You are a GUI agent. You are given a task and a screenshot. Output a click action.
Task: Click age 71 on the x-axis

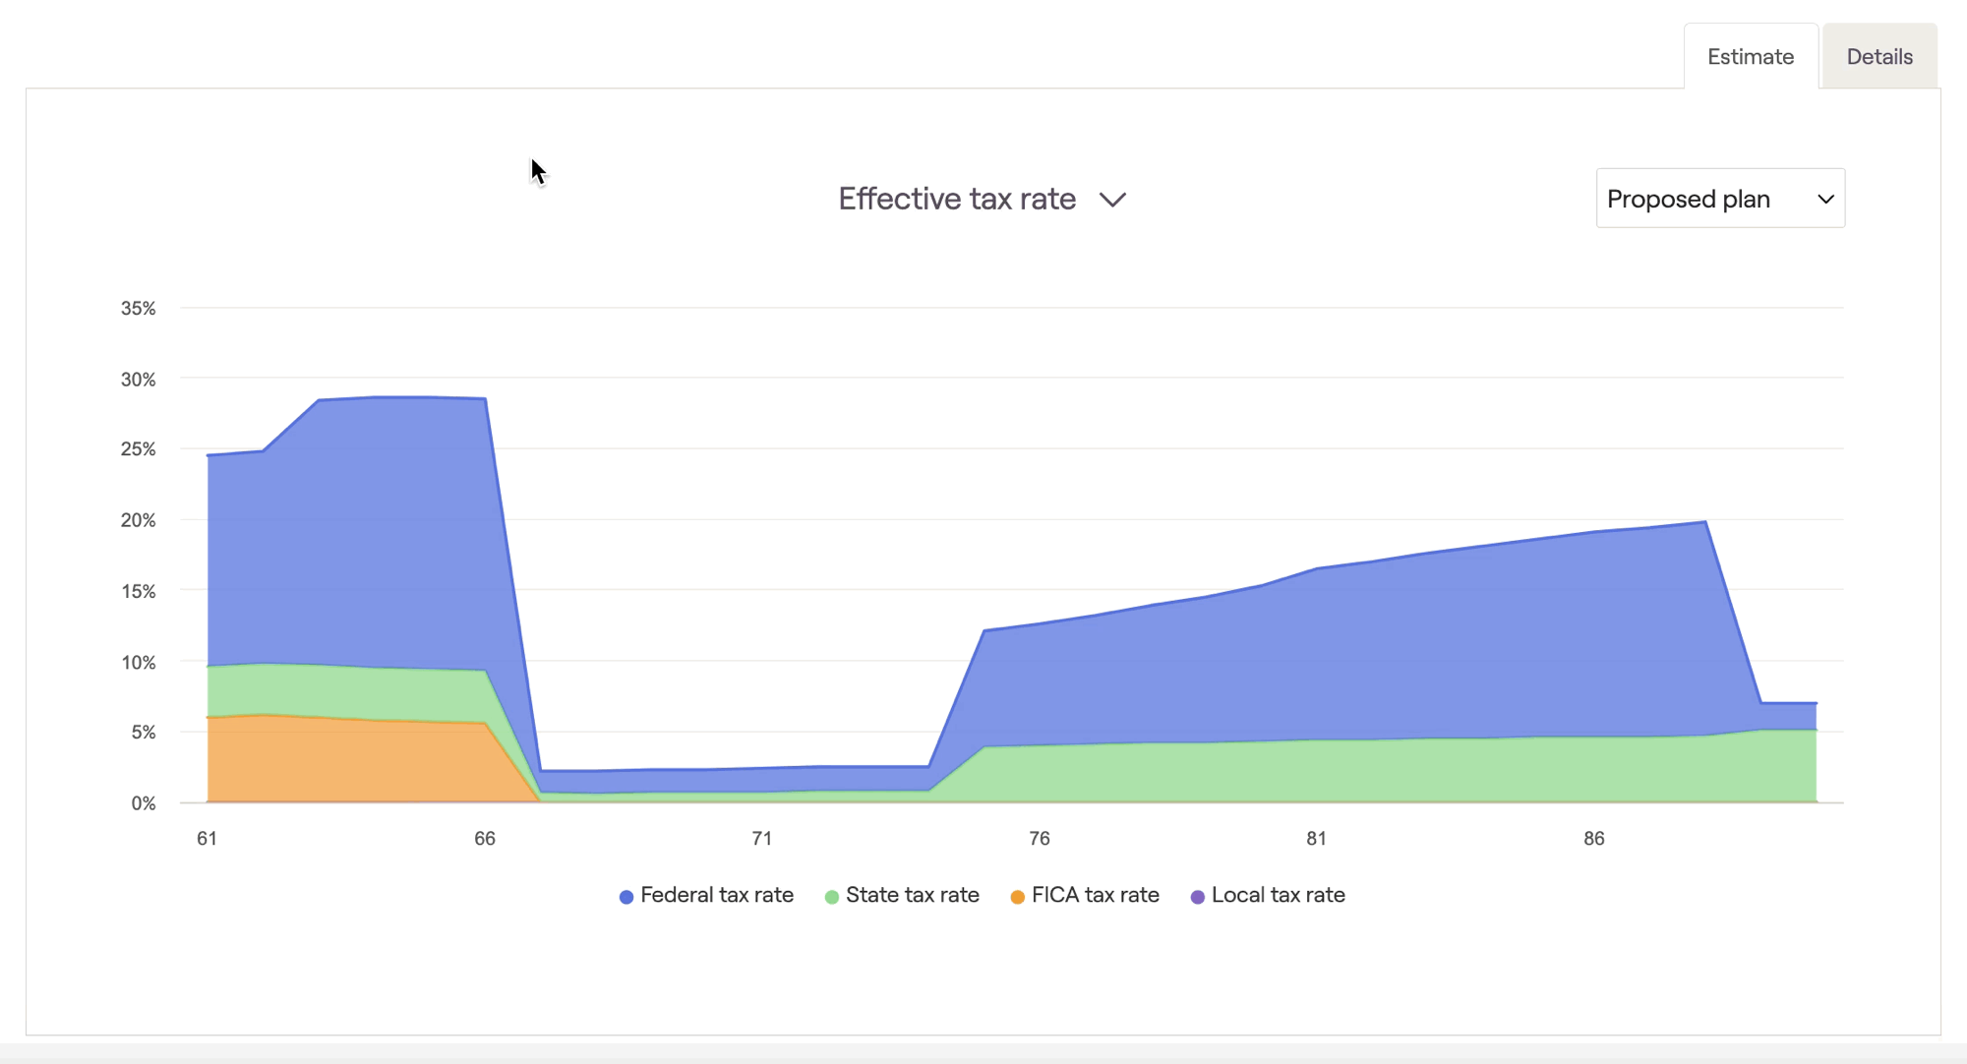coord(761,839)
